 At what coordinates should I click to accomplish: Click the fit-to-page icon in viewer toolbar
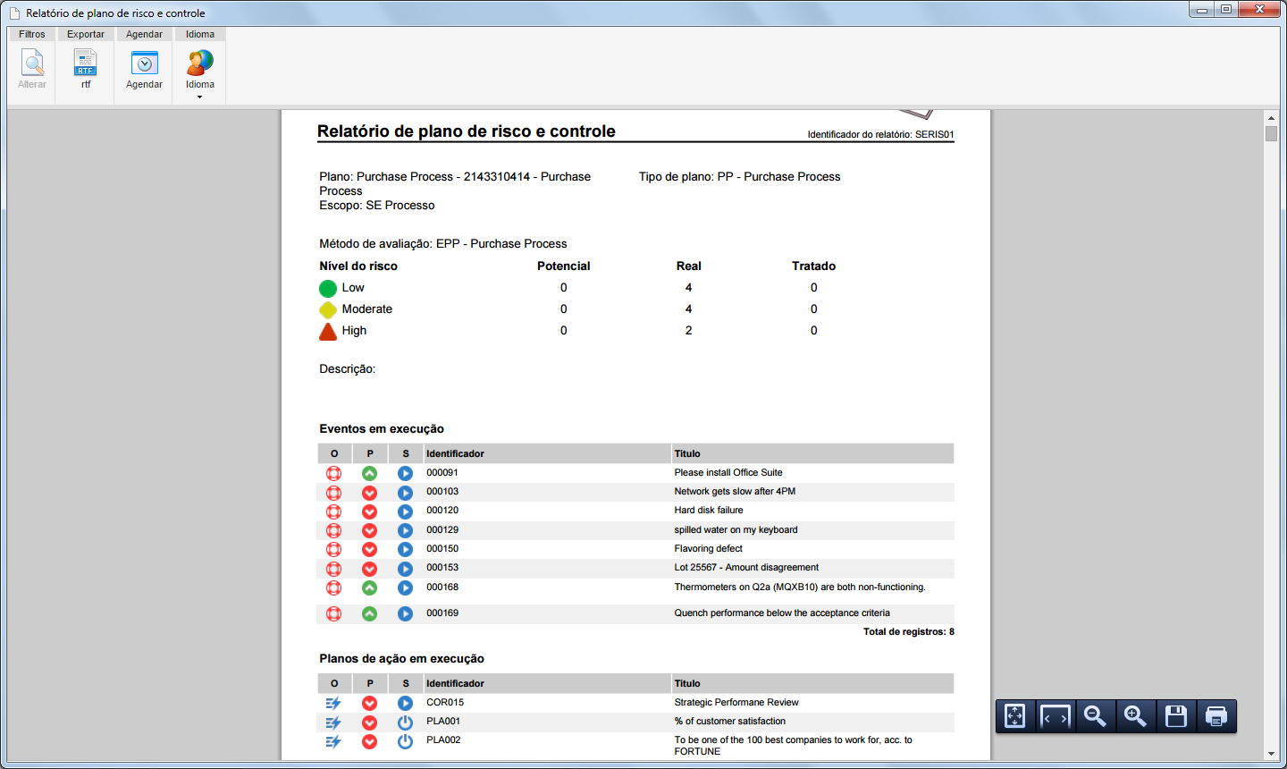coord(1015,716)
